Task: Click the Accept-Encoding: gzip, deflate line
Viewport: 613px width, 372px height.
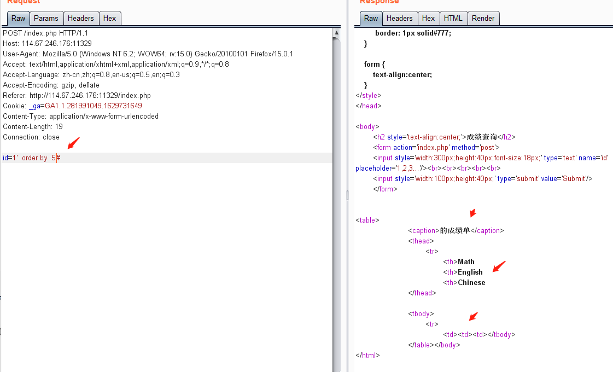Action: click(x=51, y=85)
